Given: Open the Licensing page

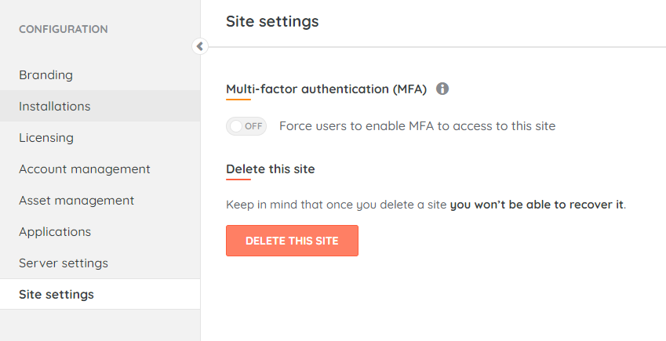Looking at the screenshot, I should click(46, 138).
